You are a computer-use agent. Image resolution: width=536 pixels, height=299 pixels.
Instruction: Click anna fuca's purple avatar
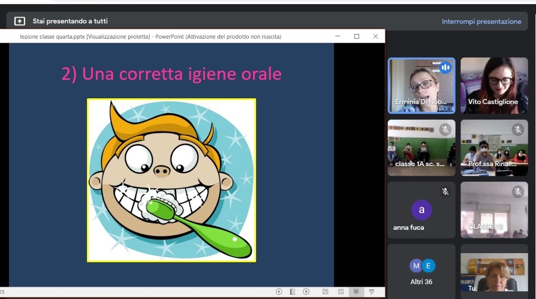(x=421, y=210)
